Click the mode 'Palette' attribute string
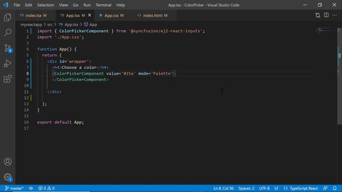Image resolution: width=342 pixels, height=192 pixels. (162, 74)
